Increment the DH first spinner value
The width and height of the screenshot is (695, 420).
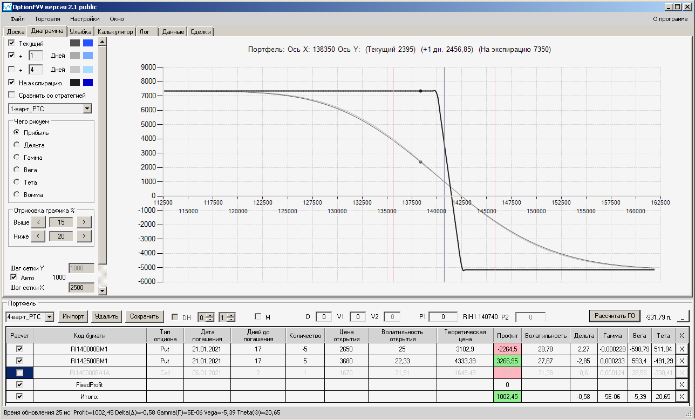coord(210,315)
